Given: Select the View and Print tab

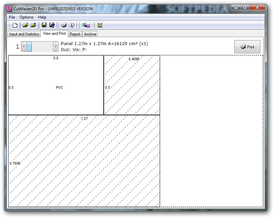Looking at the screenshot, I should [54, 33].
